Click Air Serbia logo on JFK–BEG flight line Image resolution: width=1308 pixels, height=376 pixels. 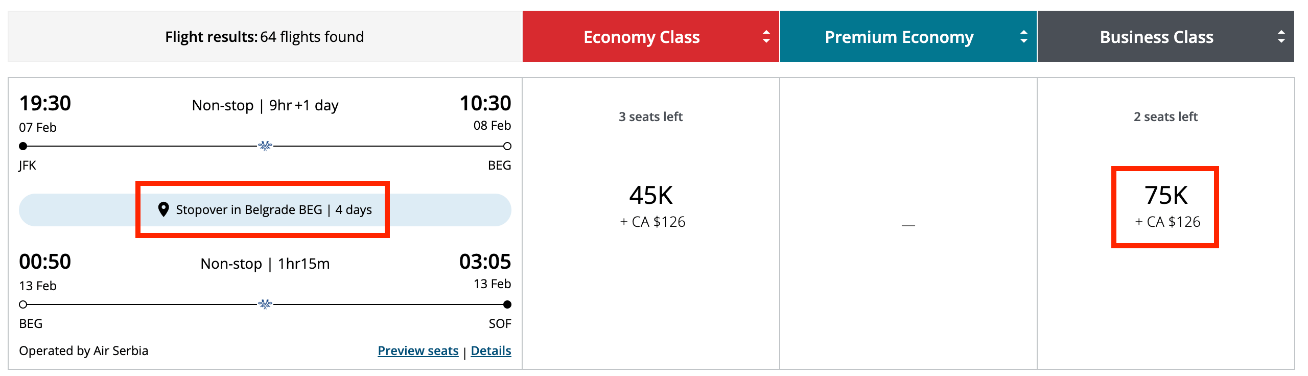pos(265,146)
